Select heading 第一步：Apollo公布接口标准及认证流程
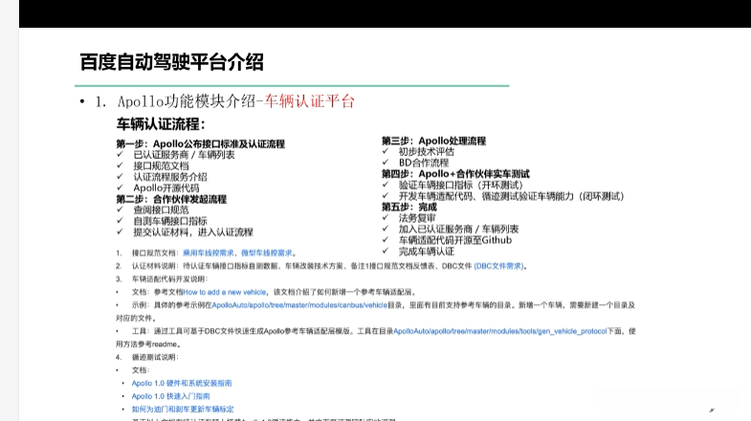 click(201, 144)
